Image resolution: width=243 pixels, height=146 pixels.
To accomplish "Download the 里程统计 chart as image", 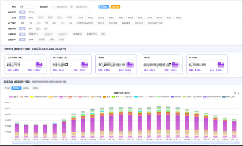I will [x=239, y=93].
